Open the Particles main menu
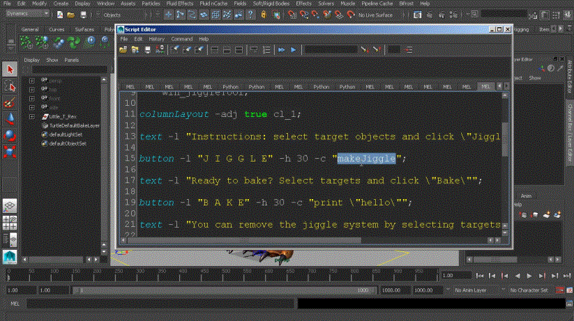574x321 pixels. click(151, 3)
